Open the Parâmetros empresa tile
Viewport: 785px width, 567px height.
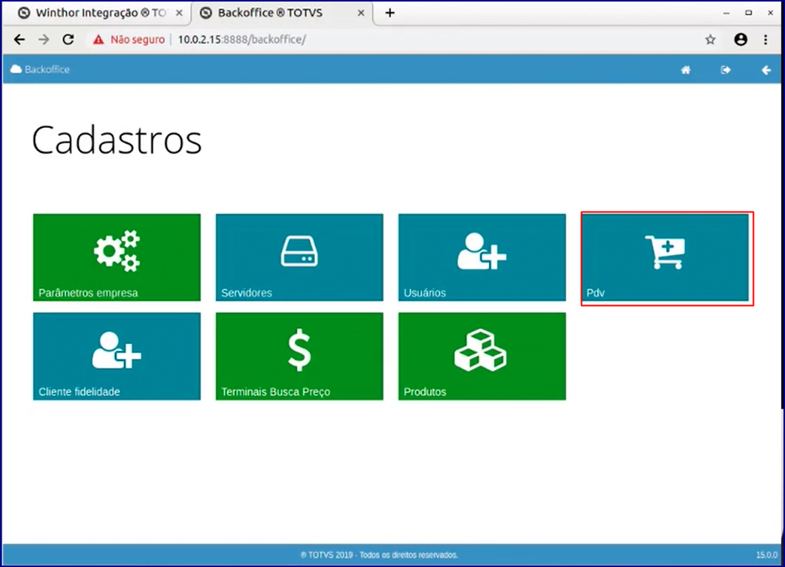[116, 257]
